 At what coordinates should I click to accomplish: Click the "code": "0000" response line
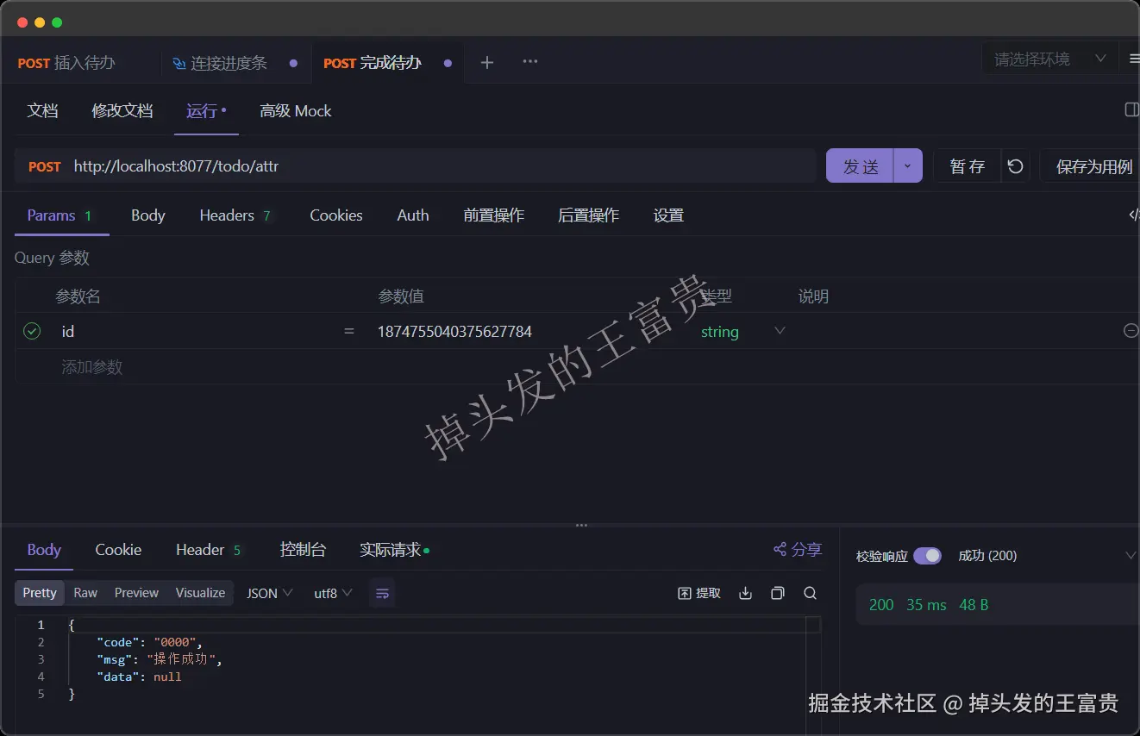click(x=149, y=642)
